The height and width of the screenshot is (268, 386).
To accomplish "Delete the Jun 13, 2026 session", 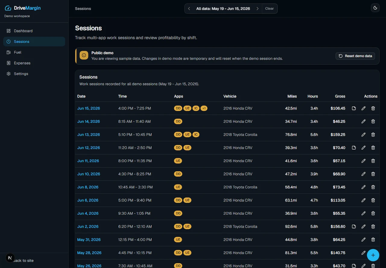I will [x=373, y=134].
